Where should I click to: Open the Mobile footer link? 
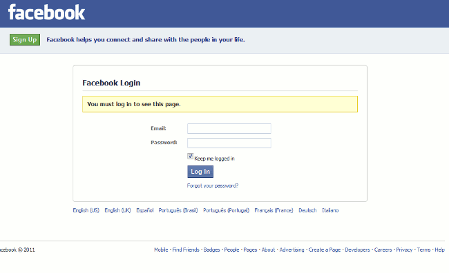tap(161, 250)
